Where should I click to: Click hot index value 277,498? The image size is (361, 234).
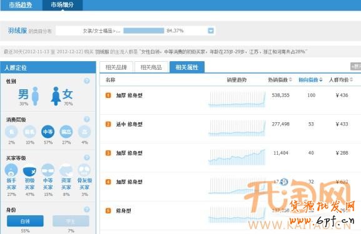point(280,124)
